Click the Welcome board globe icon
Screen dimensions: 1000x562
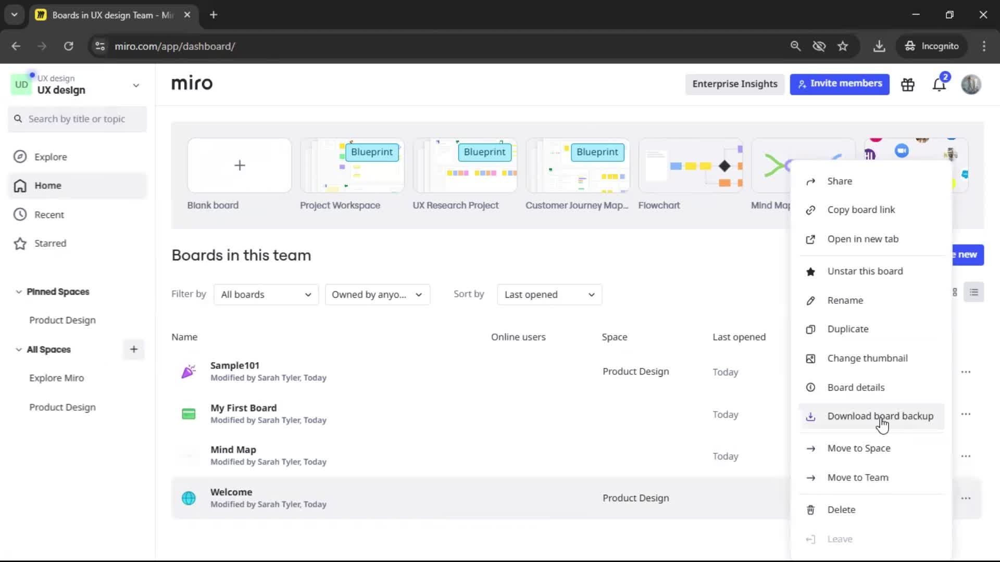pyautogui.click(x=189, y=498)
